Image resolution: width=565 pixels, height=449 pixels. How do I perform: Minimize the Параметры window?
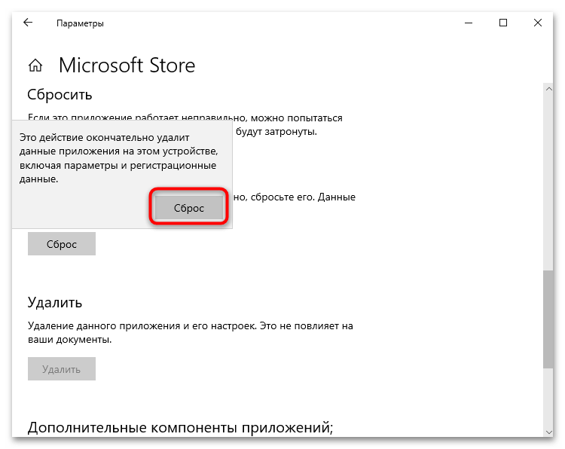469,23
